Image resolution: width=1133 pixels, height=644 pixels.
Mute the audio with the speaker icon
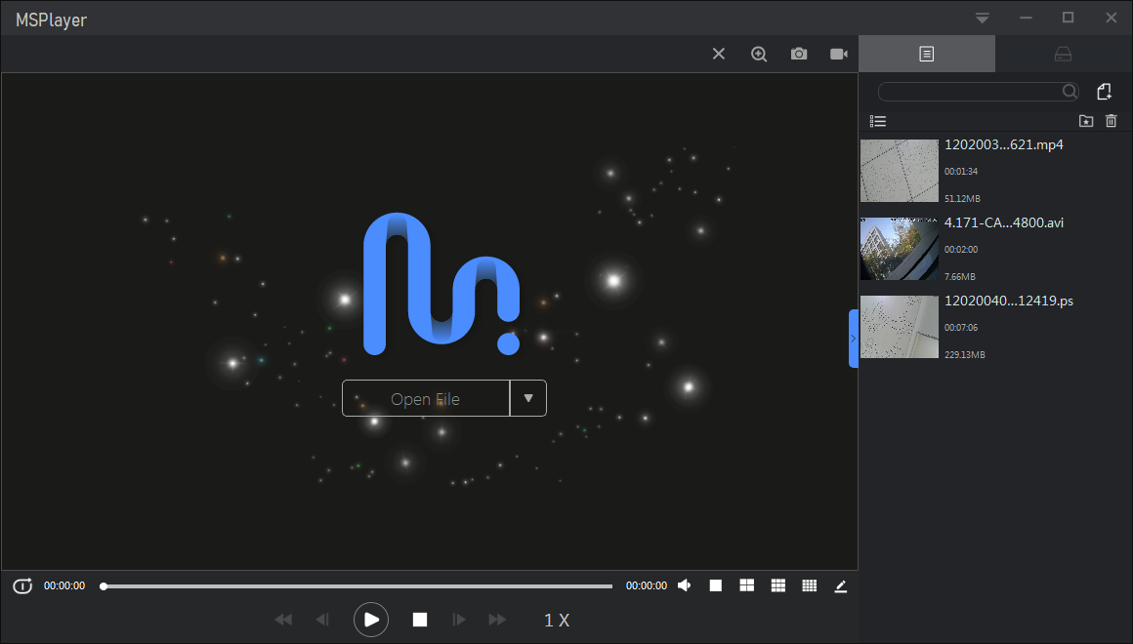(x=685, y=585)
